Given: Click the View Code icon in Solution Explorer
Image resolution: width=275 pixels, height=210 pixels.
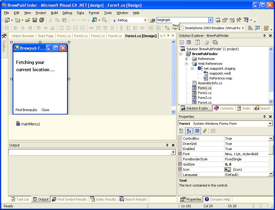Looking at the screenshot, I should (x=182, y=42).
